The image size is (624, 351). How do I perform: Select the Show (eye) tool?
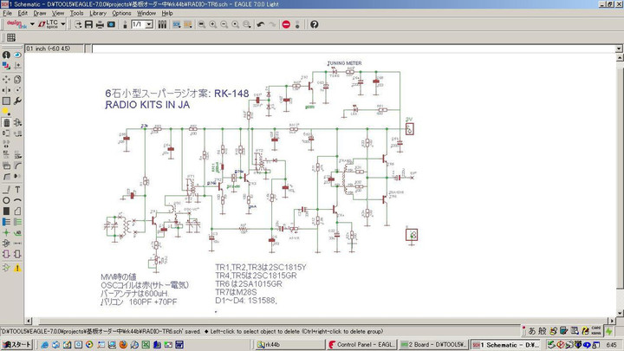click(18, 55)
